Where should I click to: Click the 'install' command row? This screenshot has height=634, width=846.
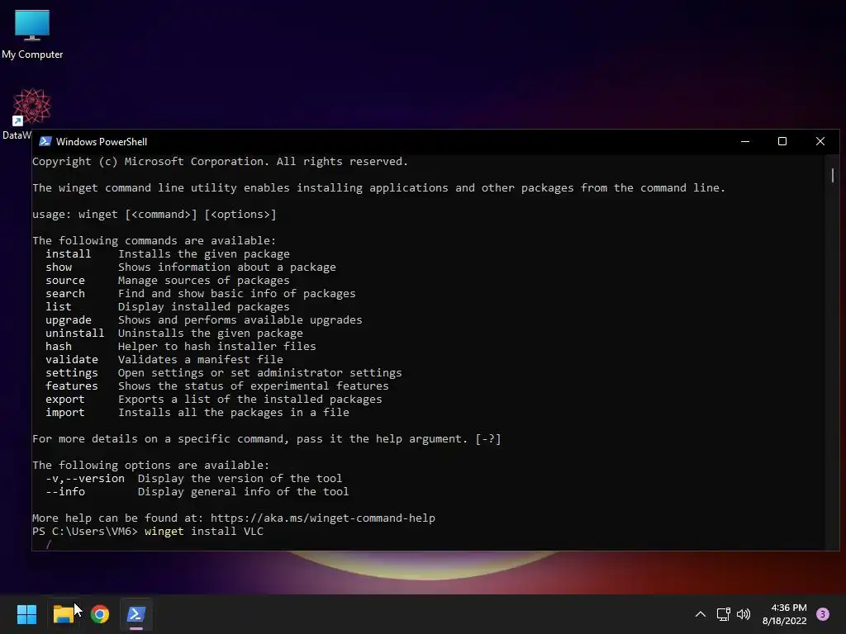167,254
